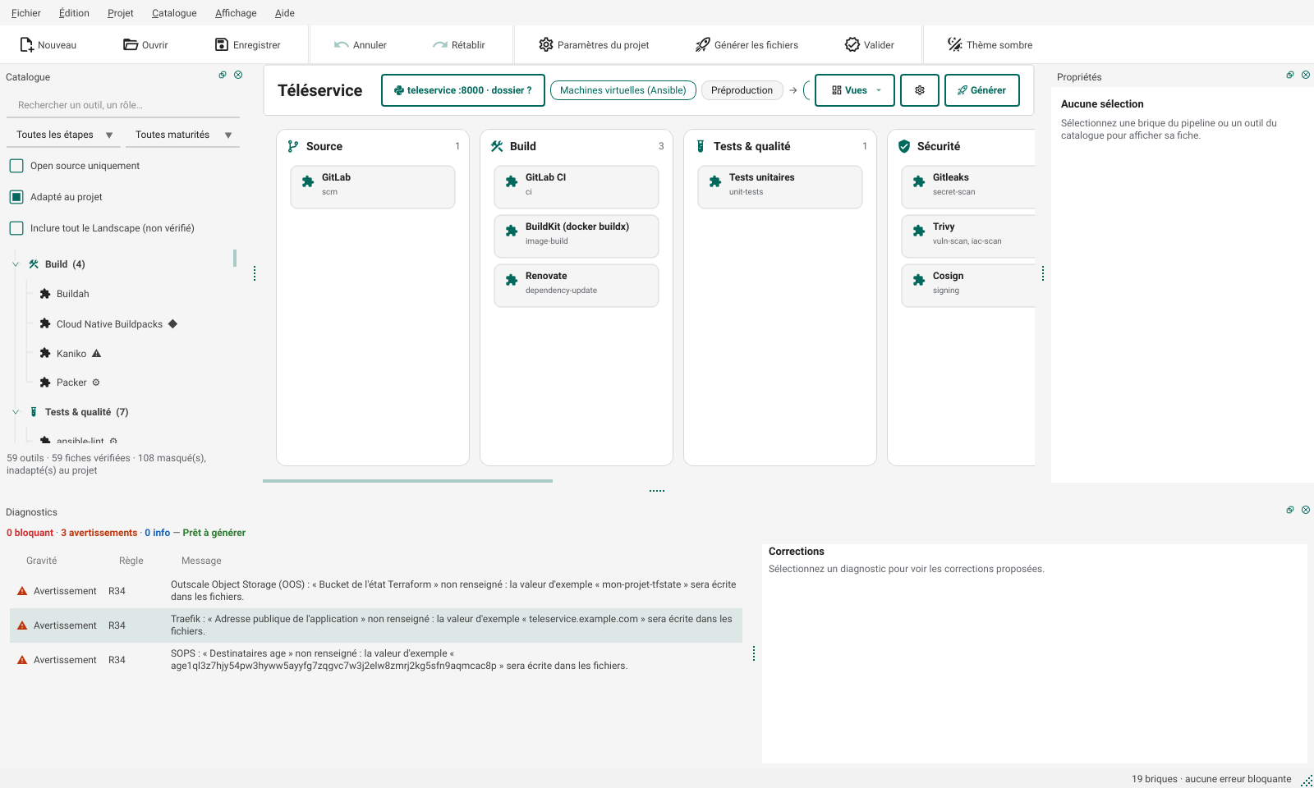Redo with the Rétablir button

[458, 45]
